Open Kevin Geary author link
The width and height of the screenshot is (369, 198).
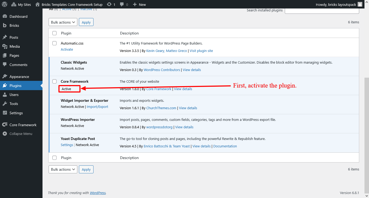point(155,51)
